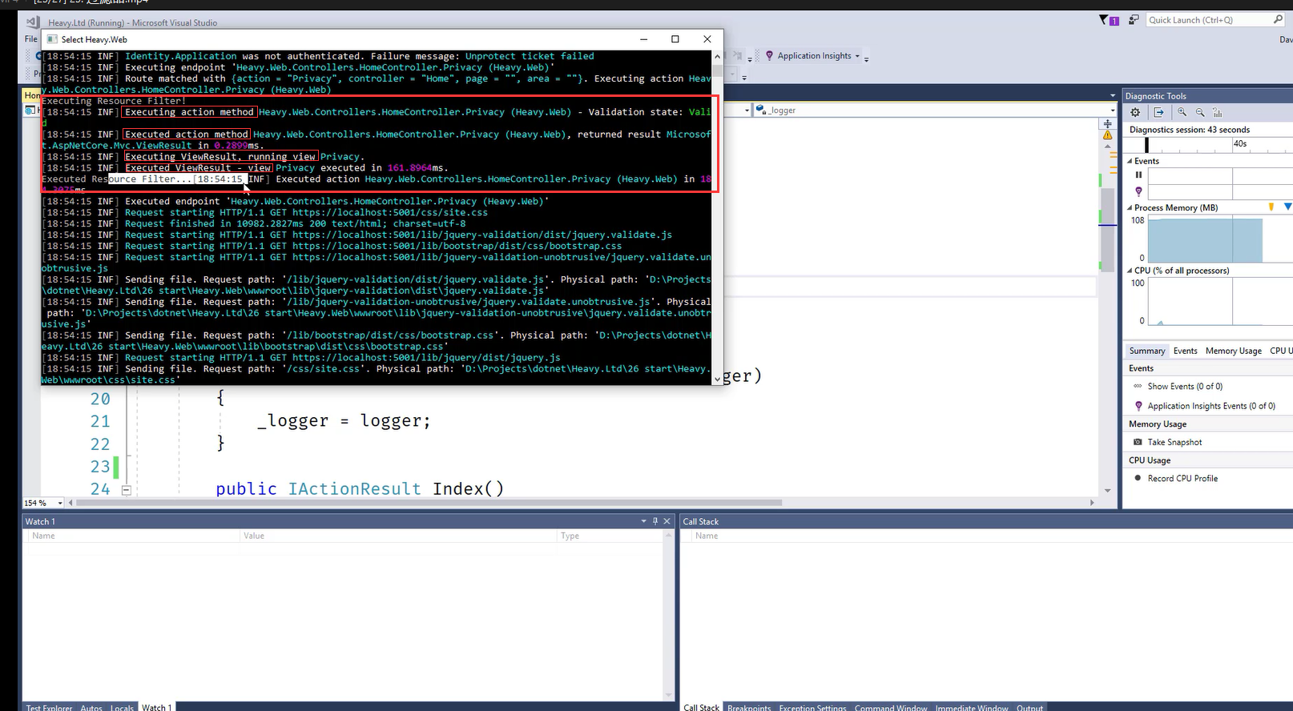Open the _logger member dropdown
Viewport: 1293px width, 711px height.
pos(1112,110)
